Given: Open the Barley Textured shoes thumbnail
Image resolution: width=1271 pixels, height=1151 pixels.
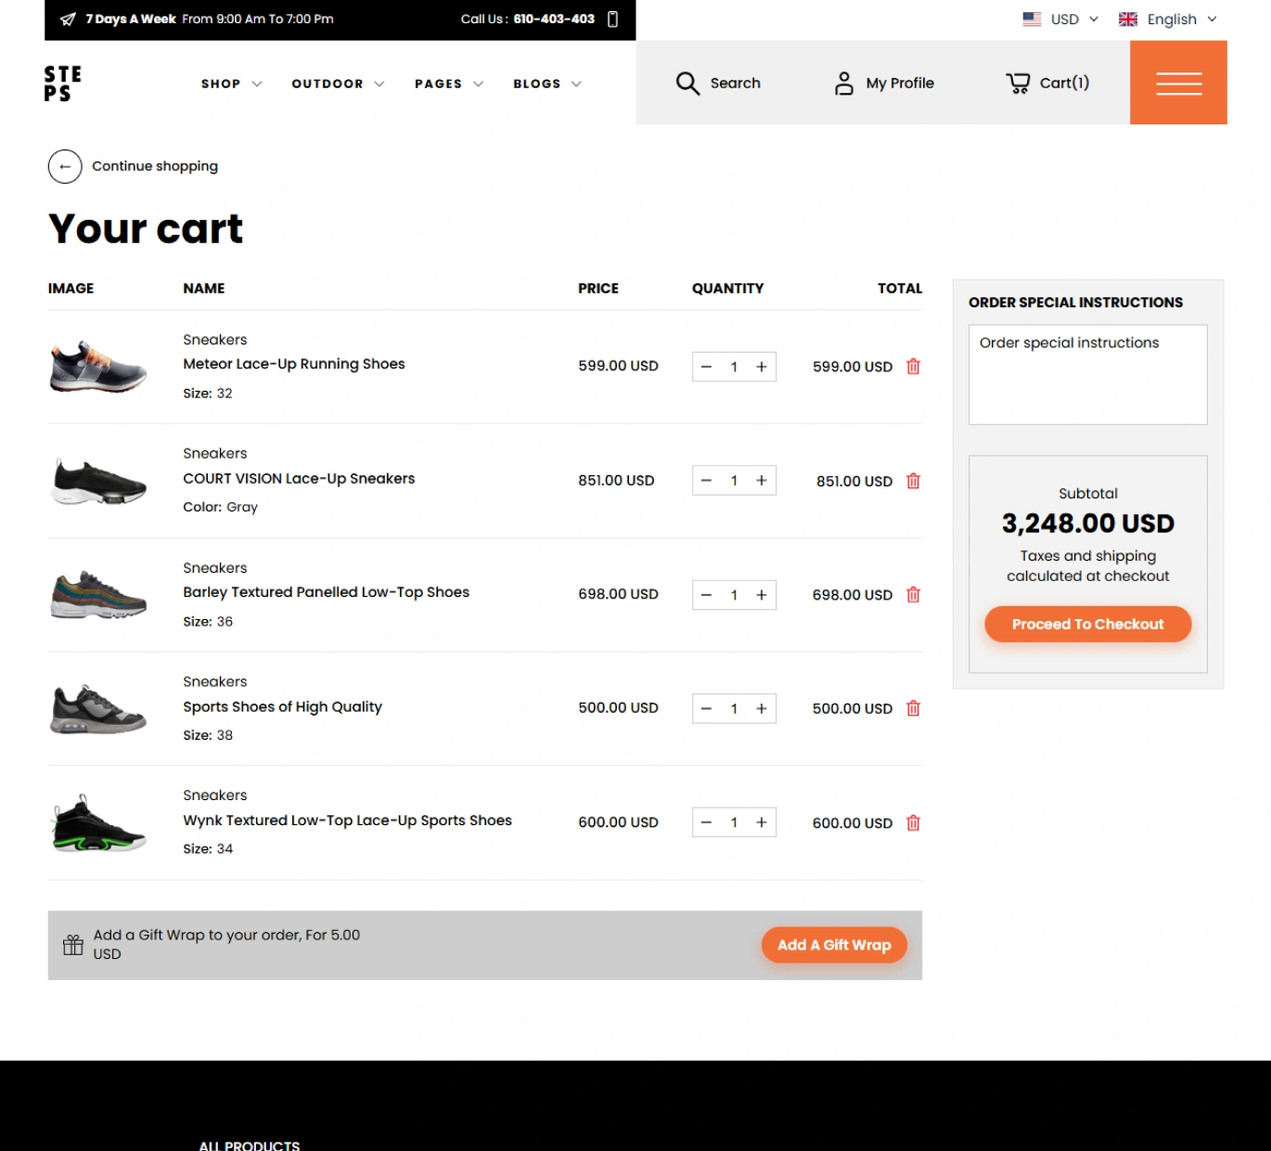Looking at the screenshot, I should pos(98,595).
